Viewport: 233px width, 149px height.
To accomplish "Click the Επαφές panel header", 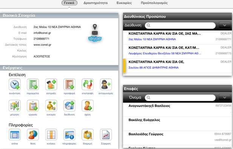I will tap(177, 89).
